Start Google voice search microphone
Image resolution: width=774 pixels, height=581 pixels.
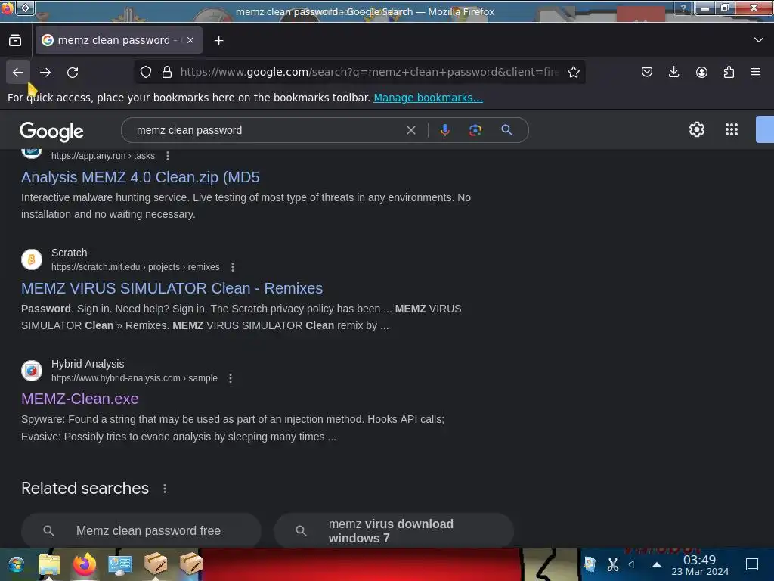click(444, 130)
